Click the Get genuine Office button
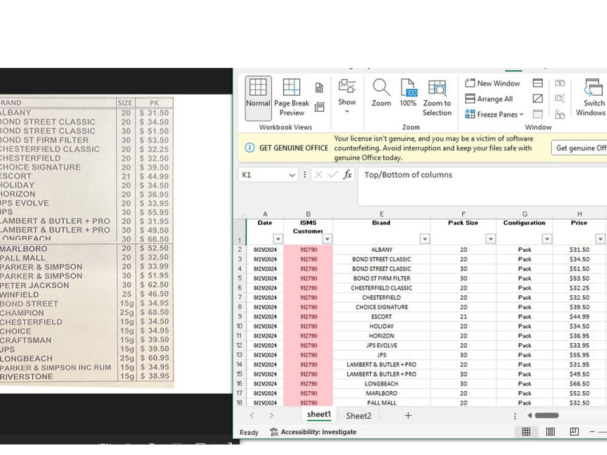The width and height of the screenshot is (607, 455). [579, 148]
